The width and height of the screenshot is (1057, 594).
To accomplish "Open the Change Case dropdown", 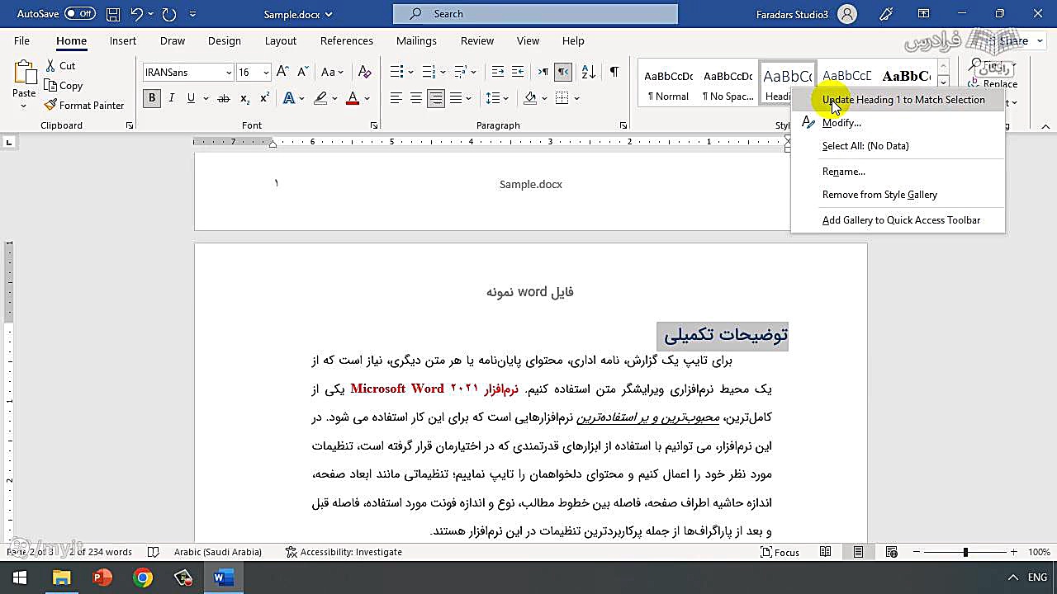I will (x=333, y=73).
